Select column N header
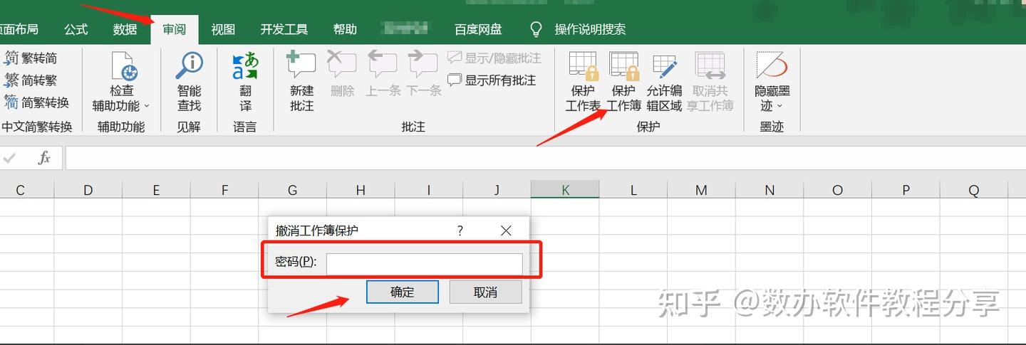Screen dimensions: 1026x345 pyautogui.click(x=769, y=190)
